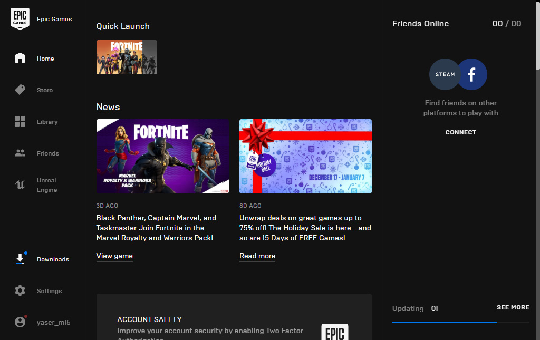Click the account avatar icon for yaser_ml5
Screen dimensions: 540x340
click(20, 322)
